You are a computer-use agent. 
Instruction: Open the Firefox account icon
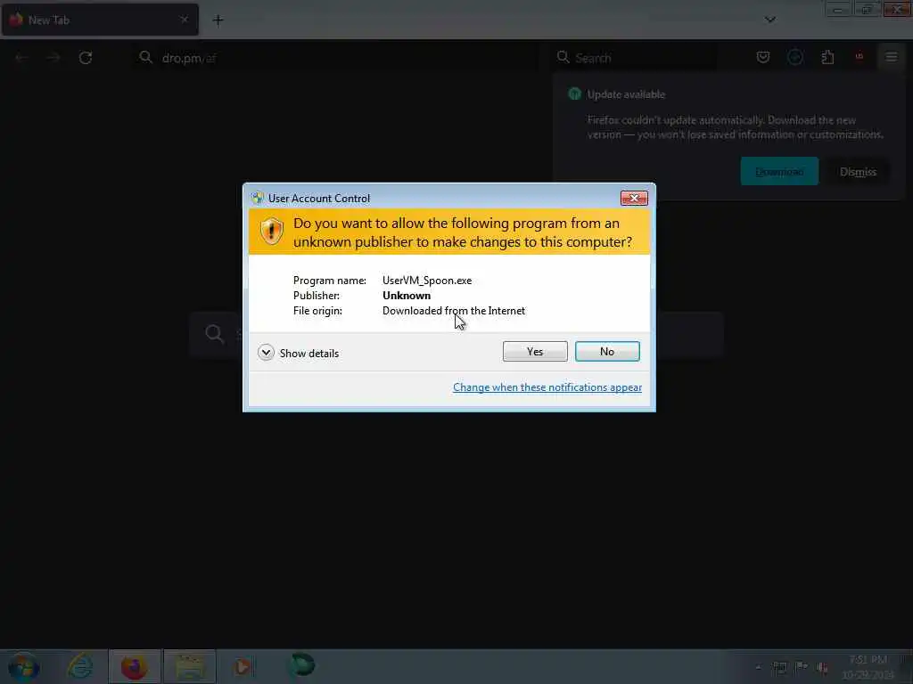pyautogui.click(x=794, y=57)
